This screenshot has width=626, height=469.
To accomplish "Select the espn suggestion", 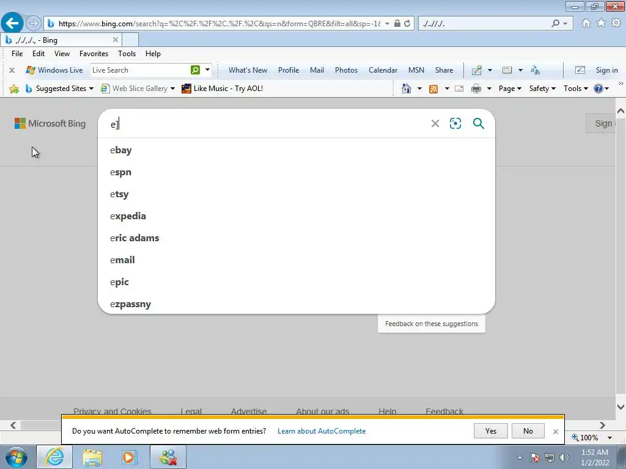I will click(296, 172).
